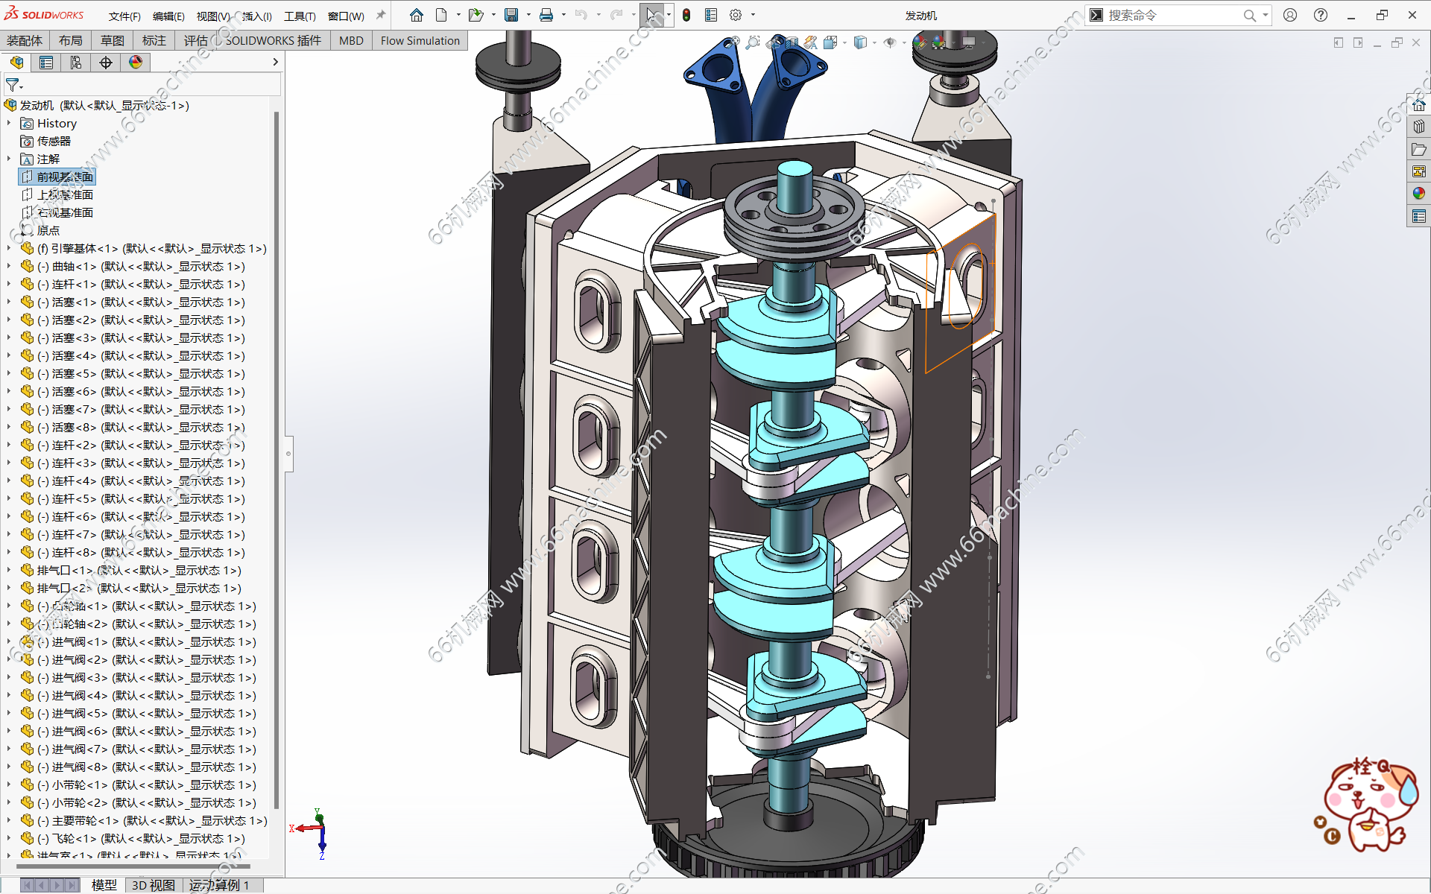Open File Explorer folder in task pane
The height and width of the screenshot is (894, 1431).
(x=1419, y=149)
